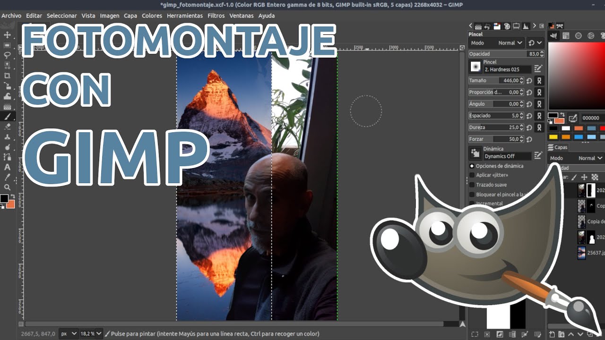Screen dimensions: 605x340
Task: Reset Tamaño to brush default
Action: 529,80
